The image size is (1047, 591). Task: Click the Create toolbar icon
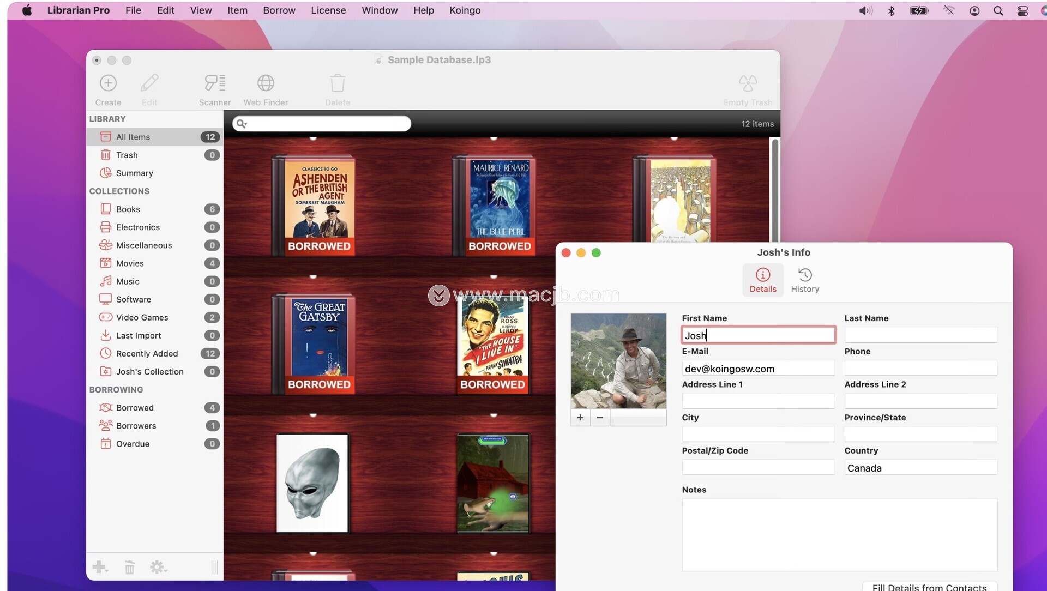(x=108, y=83)
